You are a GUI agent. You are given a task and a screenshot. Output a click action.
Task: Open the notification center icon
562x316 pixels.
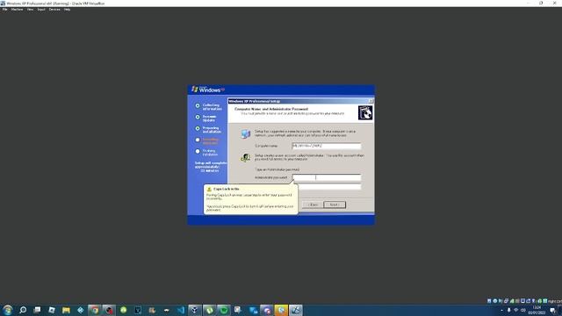coord(552,310)
